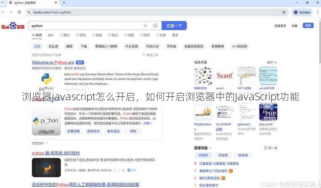Switch to the AI+ tab
Screen dimensions: 321x188
(x=51, y=35)
